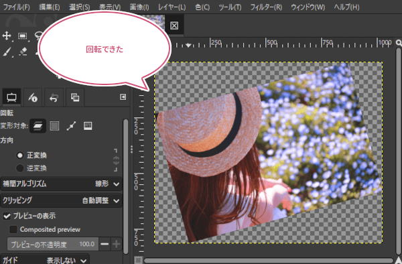This screenshot has width=402, height=264.
Task: Open the Undo History tab
Action: click(54, 97)
